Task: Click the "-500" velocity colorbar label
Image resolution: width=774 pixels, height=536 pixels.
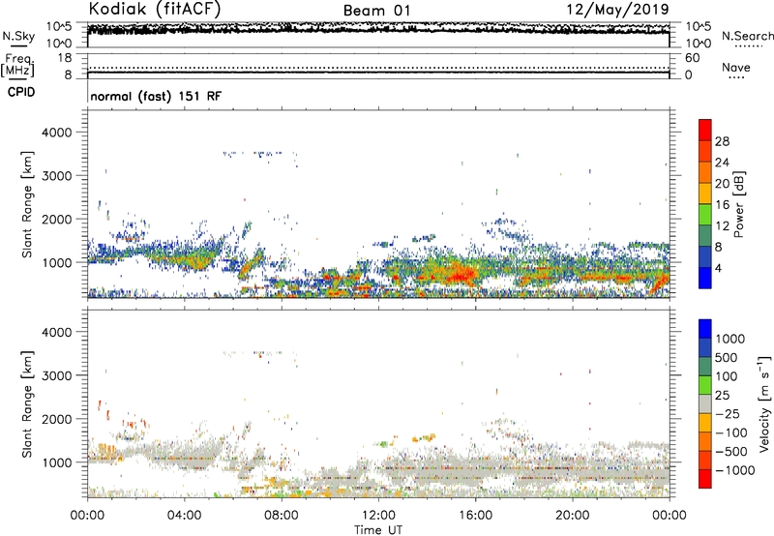Action: point(731,452)
